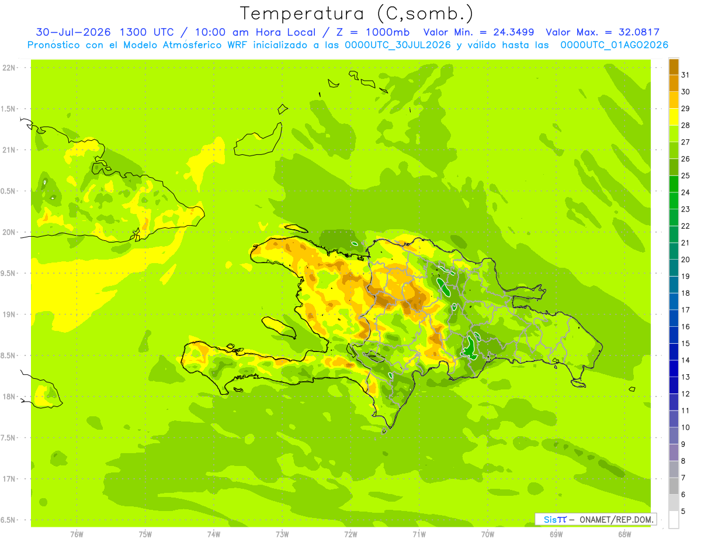
Task: Click legend value 22 on the color bar
Action: click(686, 226)
